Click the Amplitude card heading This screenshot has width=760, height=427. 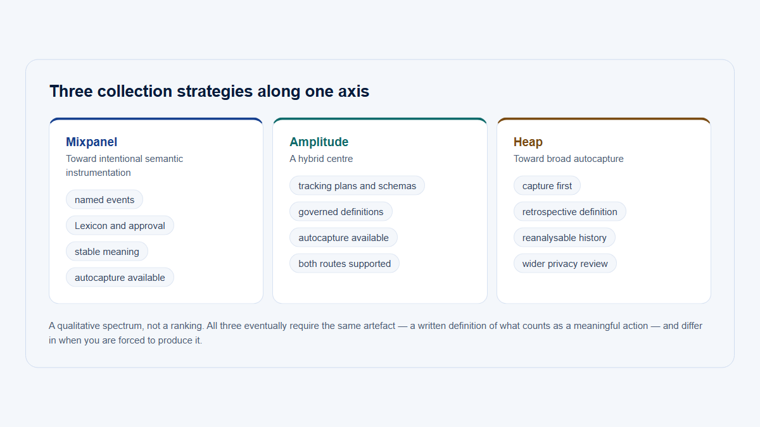319,142
